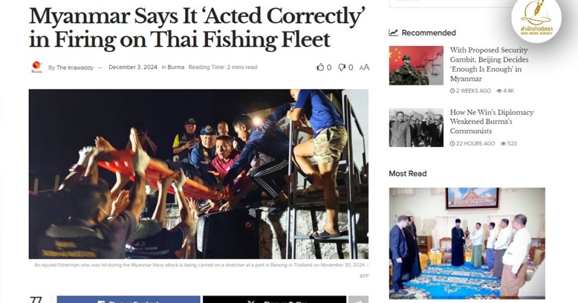This screenshot has width=578, height=303.
Task: Open The Irrawaddy author link
Action: tap(75, 68)
